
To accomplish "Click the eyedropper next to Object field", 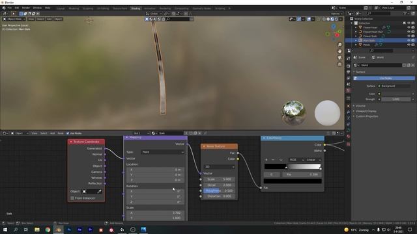I will 99,191.
